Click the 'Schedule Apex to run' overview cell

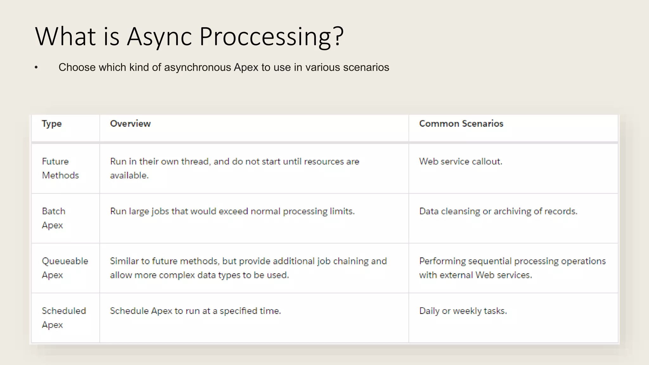[x=195, y=311]
